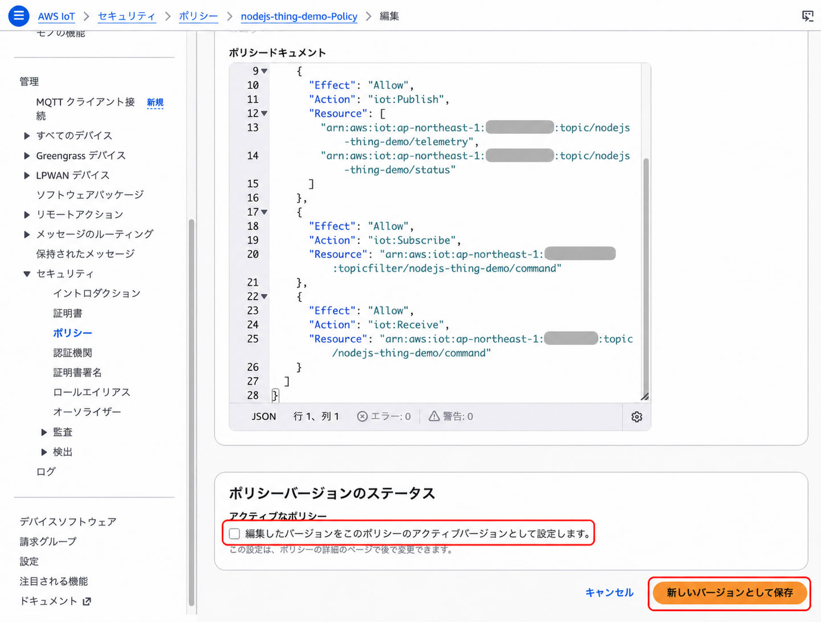Click the top-right CloudShell icon
This screenshot has width=821, height=622.
coord(808,16)
